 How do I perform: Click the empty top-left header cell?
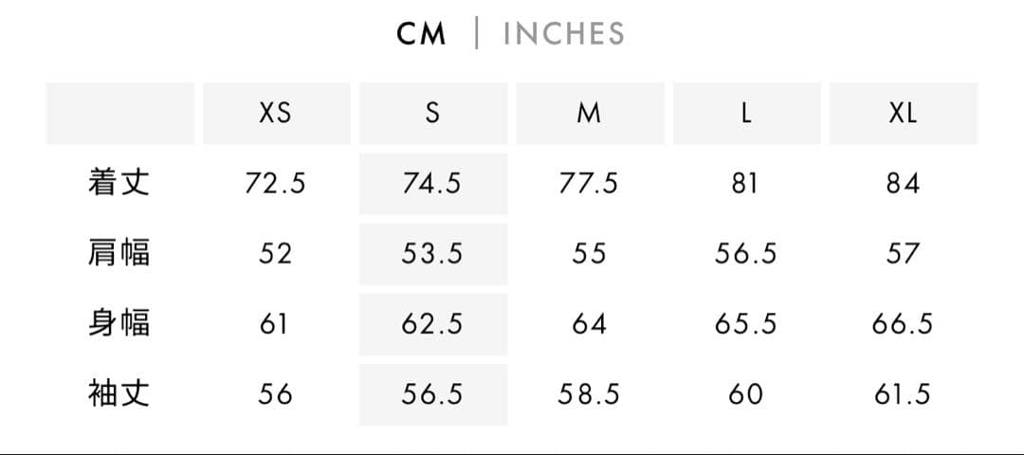pos(119,114)
